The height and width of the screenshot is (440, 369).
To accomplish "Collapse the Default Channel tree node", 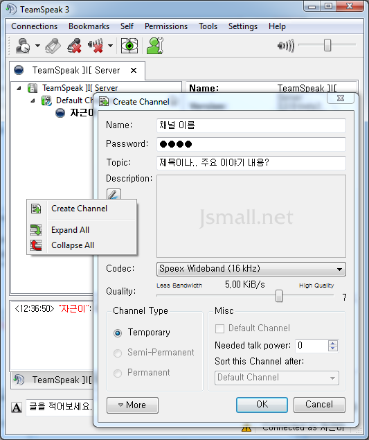I will coord(33,100).
